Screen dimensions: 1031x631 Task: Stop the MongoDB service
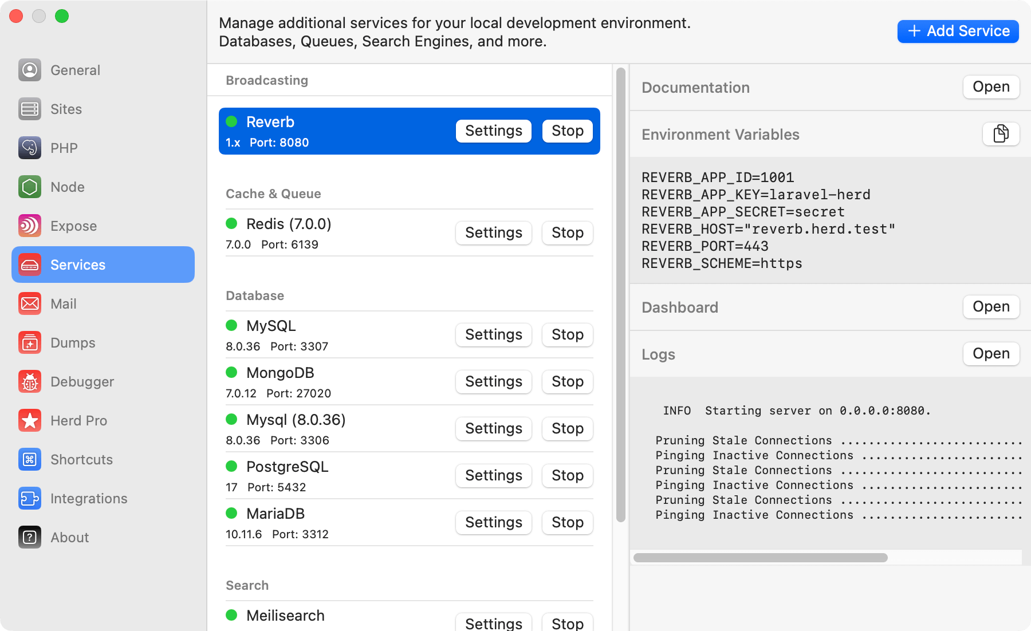[567, 382]
